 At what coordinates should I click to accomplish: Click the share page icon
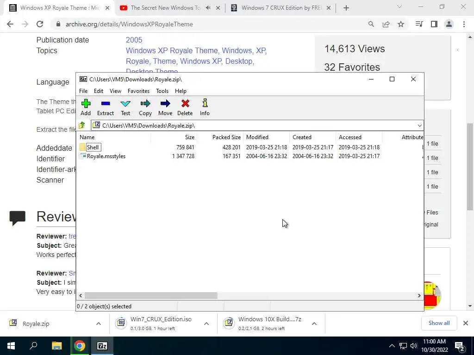tap(386, 24)
